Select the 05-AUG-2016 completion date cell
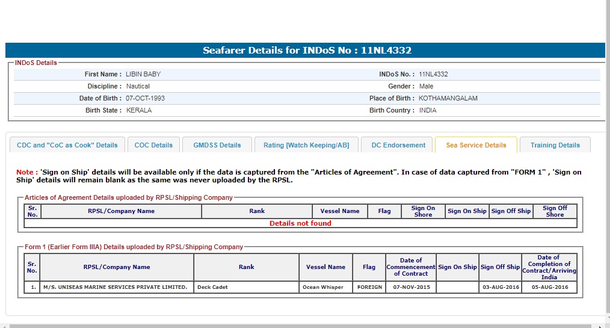610x328 pixels. [549, 287]
